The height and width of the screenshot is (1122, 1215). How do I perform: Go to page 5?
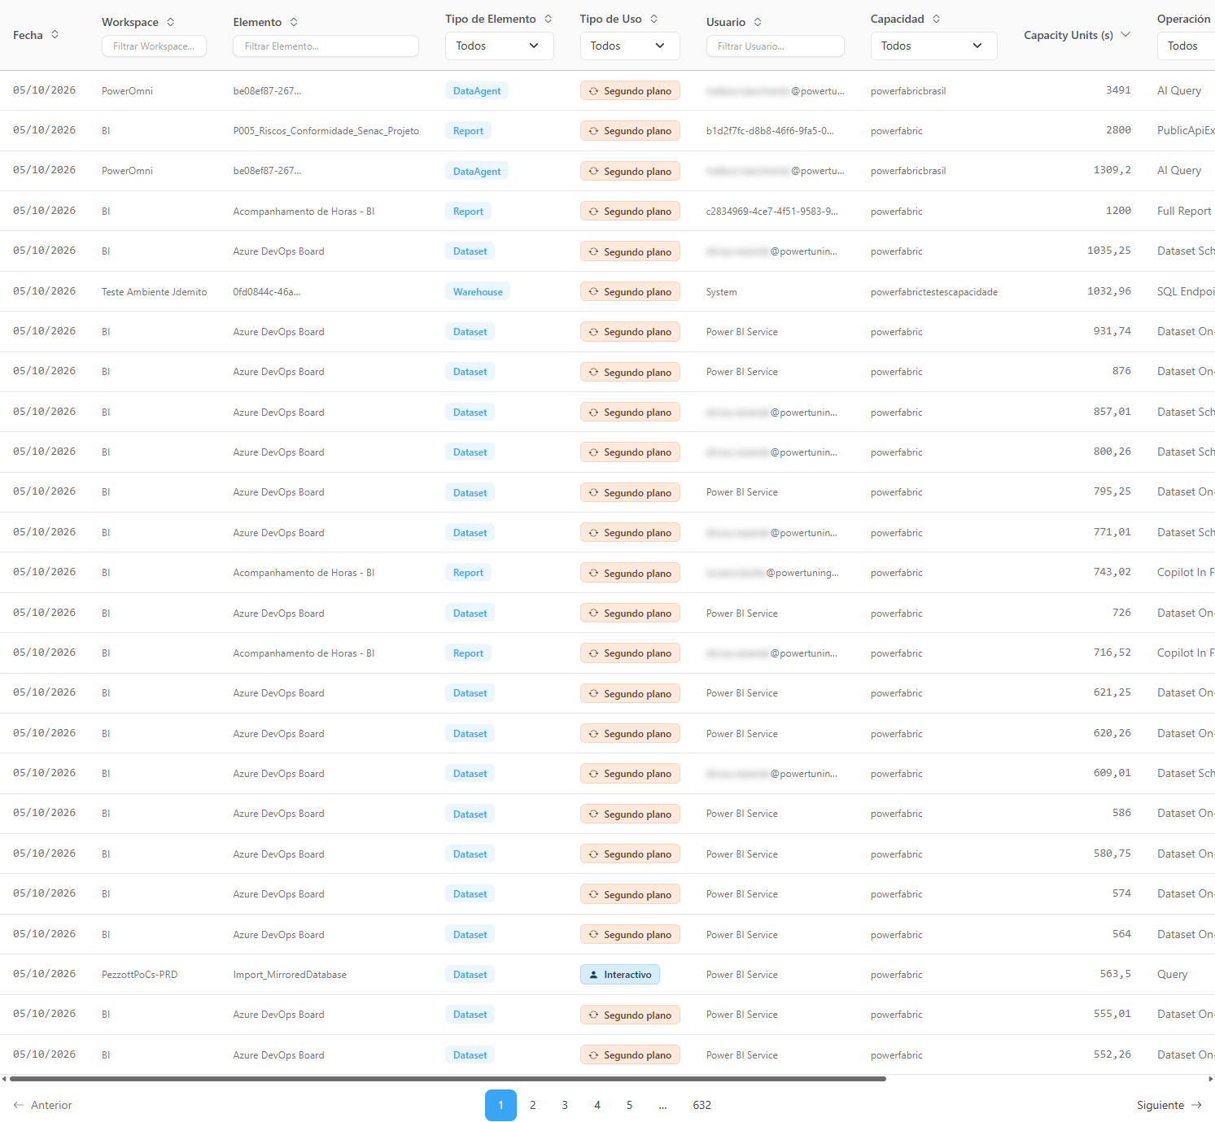coord(629,1105)
